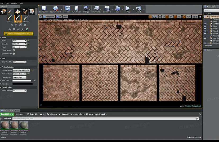Hide the Plane2 actor via eye icon

point(205,28)
